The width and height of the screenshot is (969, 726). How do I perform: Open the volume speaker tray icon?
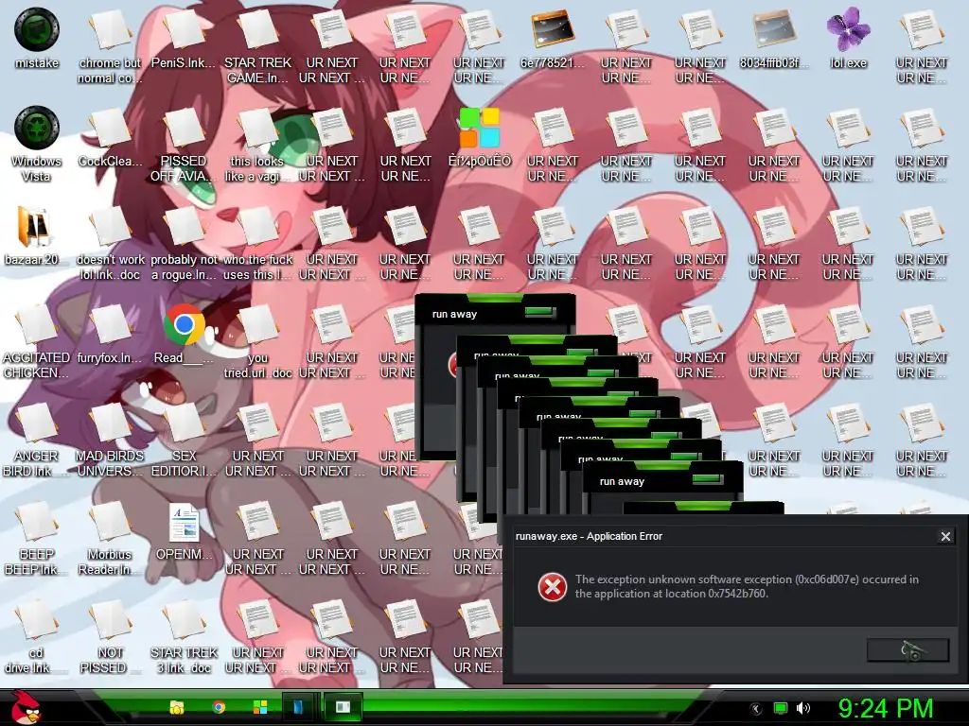pyautogui.click(x=803, y=708)
